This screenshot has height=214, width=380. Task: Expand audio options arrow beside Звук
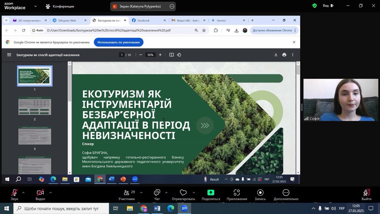click(23, 193)
